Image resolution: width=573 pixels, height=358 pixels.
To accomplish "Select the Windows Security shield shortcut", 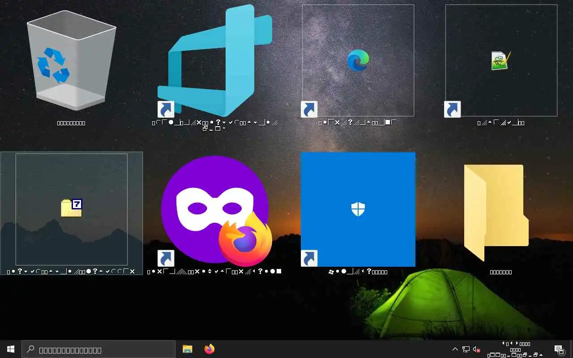I will 358,209.
